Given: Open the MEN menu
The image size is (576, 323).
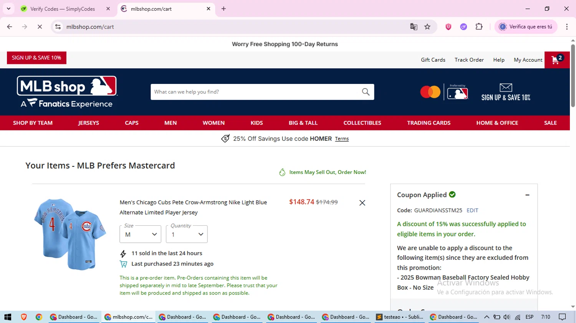Looking at the screenshot, I should point(170,123).
